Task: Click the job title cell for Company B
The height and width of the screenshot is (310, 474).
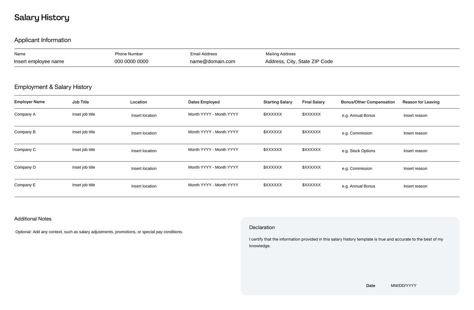Action: pos(83,132)
